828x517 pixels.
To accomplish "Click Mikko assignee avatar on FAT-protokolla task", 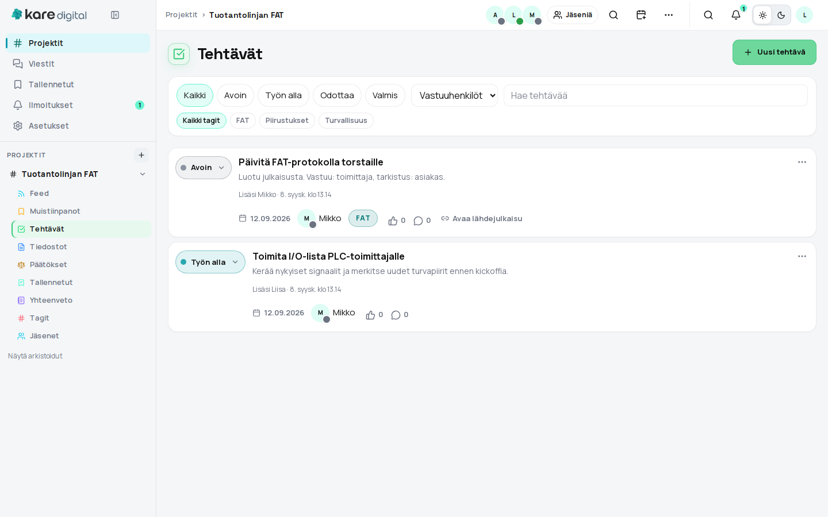I will pos(306,218).
